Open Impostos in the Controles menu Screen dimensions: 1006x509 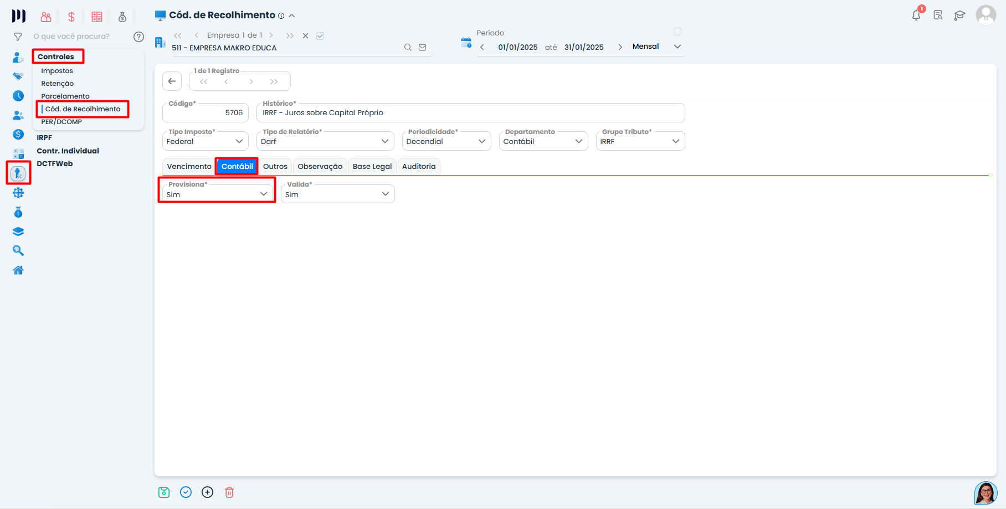coord(57,71)
